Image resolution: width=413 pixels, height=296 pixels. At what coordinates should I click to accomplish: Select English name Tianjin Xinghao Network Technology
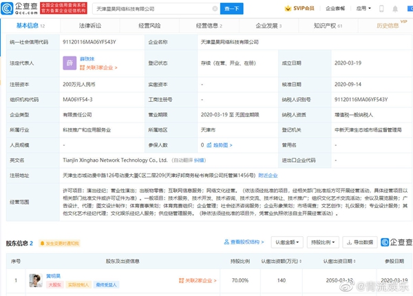[115, 160]
